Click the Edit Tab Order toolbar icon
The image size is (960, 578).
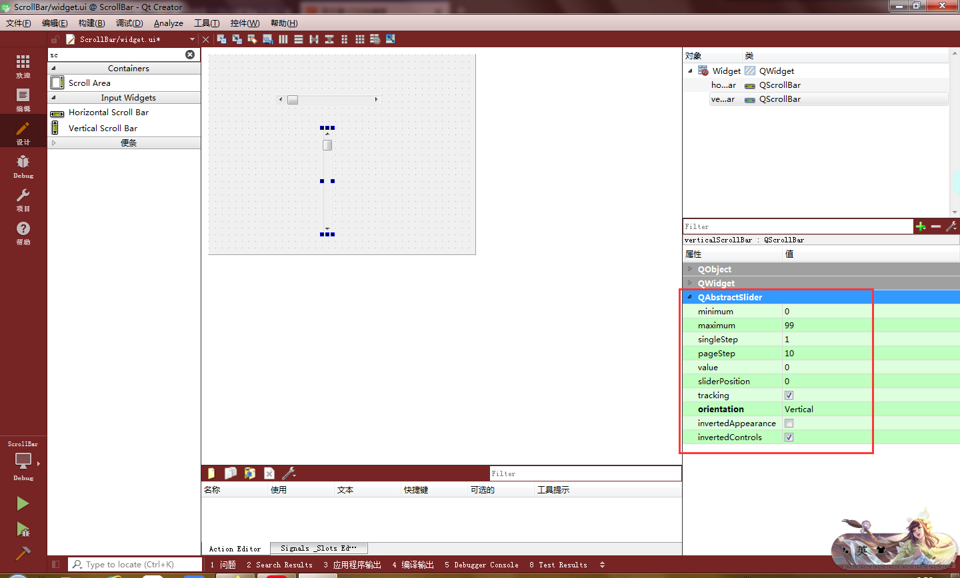coord(268,39)
